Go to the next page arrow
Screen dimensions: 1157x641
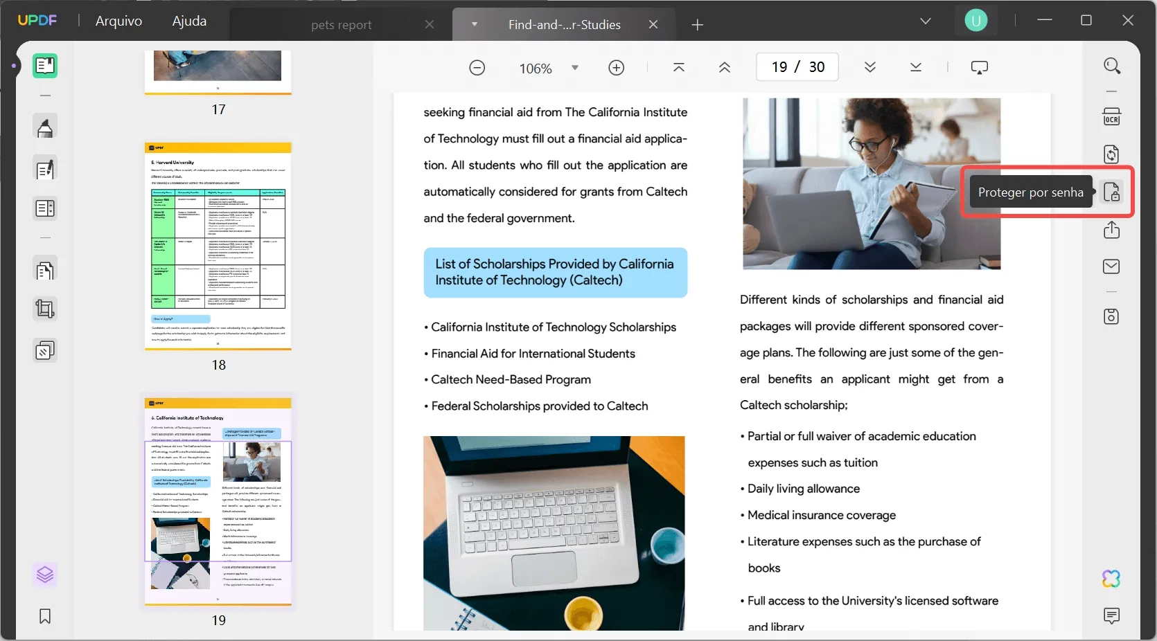[x=870, y=67]
